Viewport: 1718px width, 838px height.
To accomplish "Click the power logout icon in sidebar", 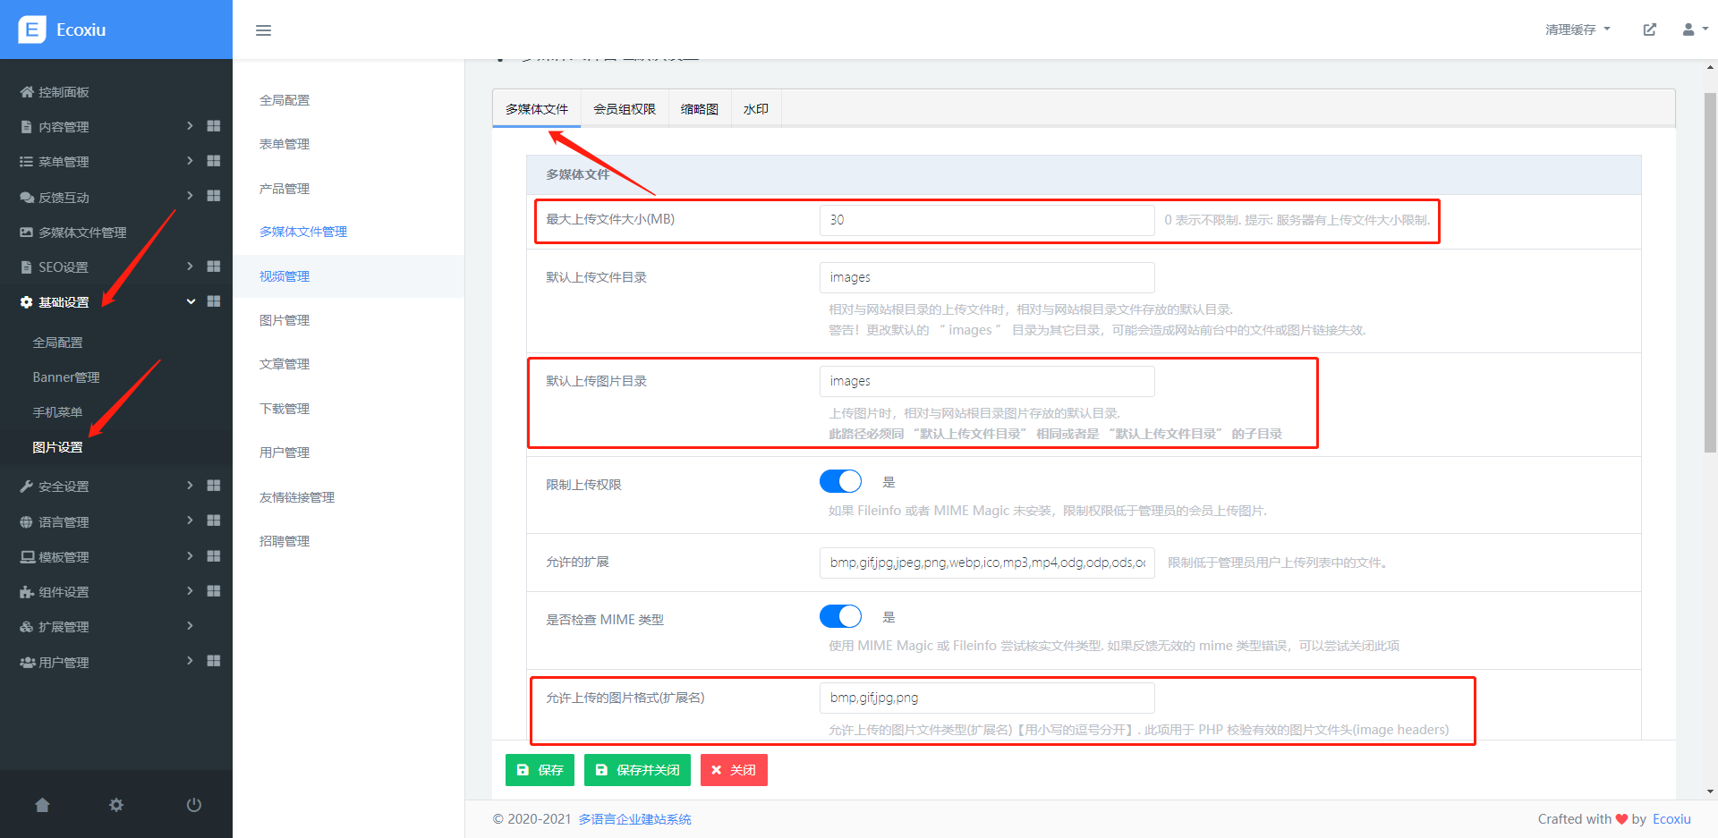I will [193, 805].
